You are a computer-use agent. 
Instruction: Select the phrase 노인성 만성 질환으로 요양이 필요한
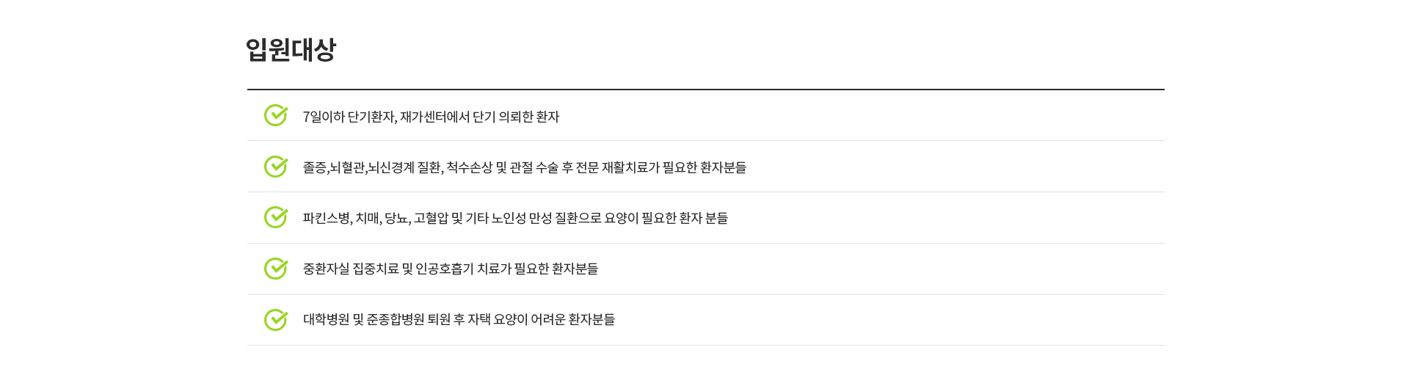tap(584, 218)
